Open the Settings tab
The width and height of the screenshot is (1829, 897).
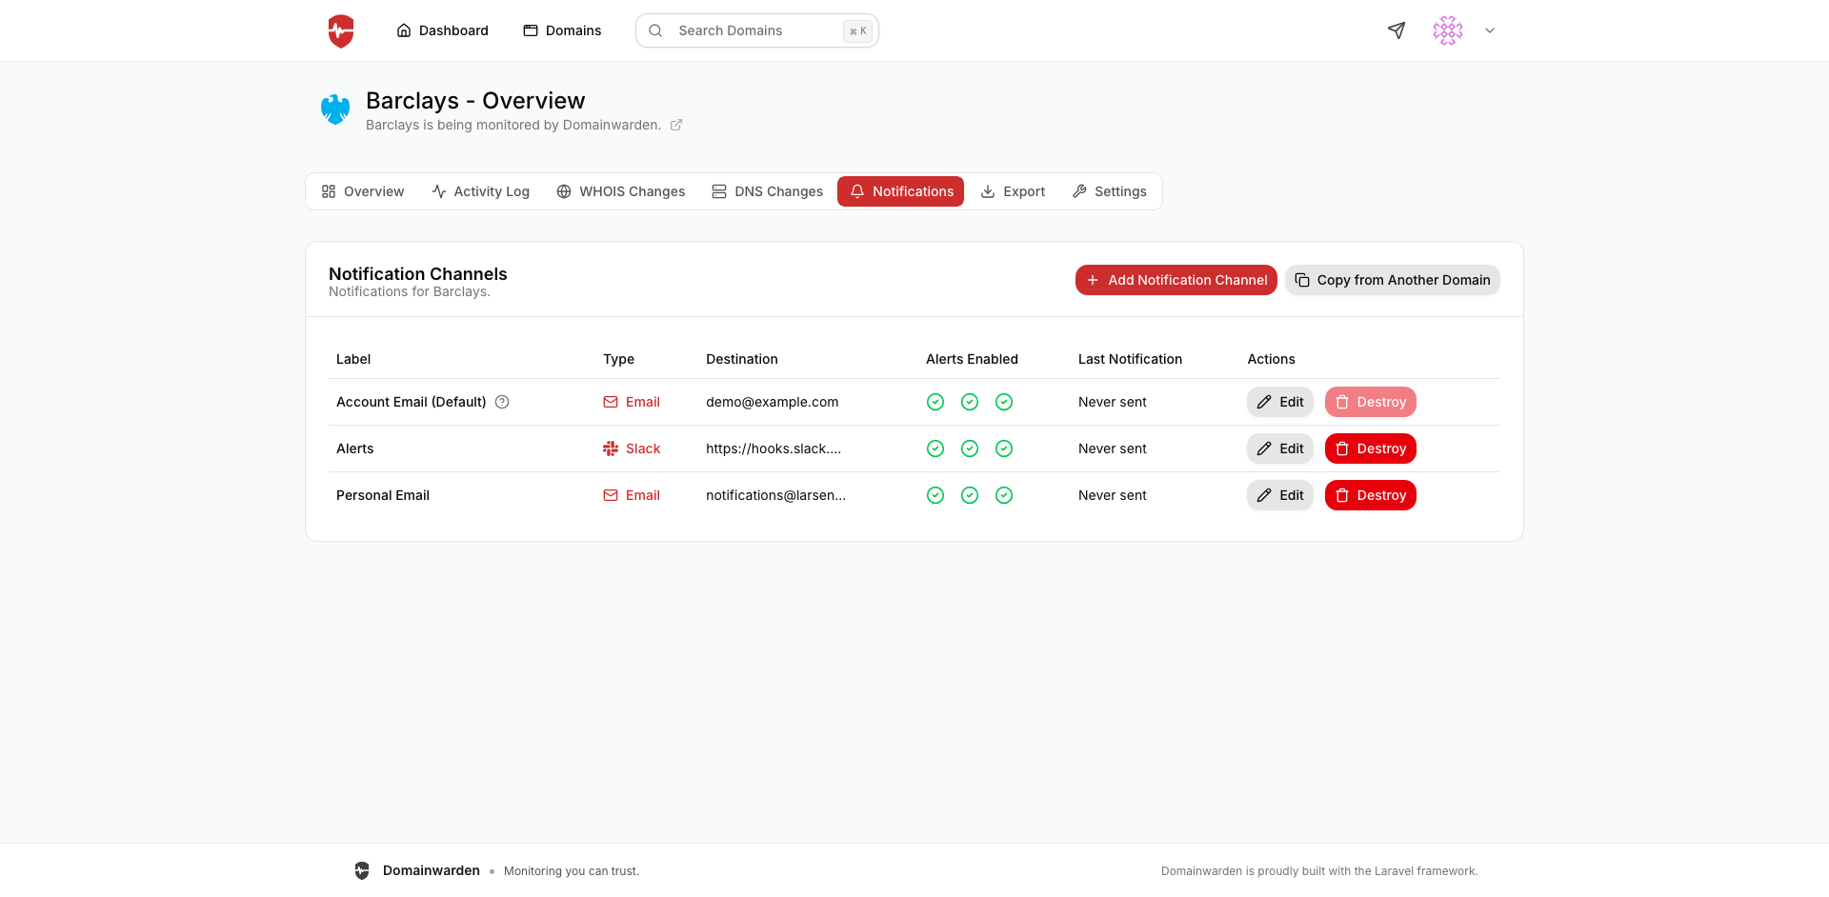click(1109, 191)
